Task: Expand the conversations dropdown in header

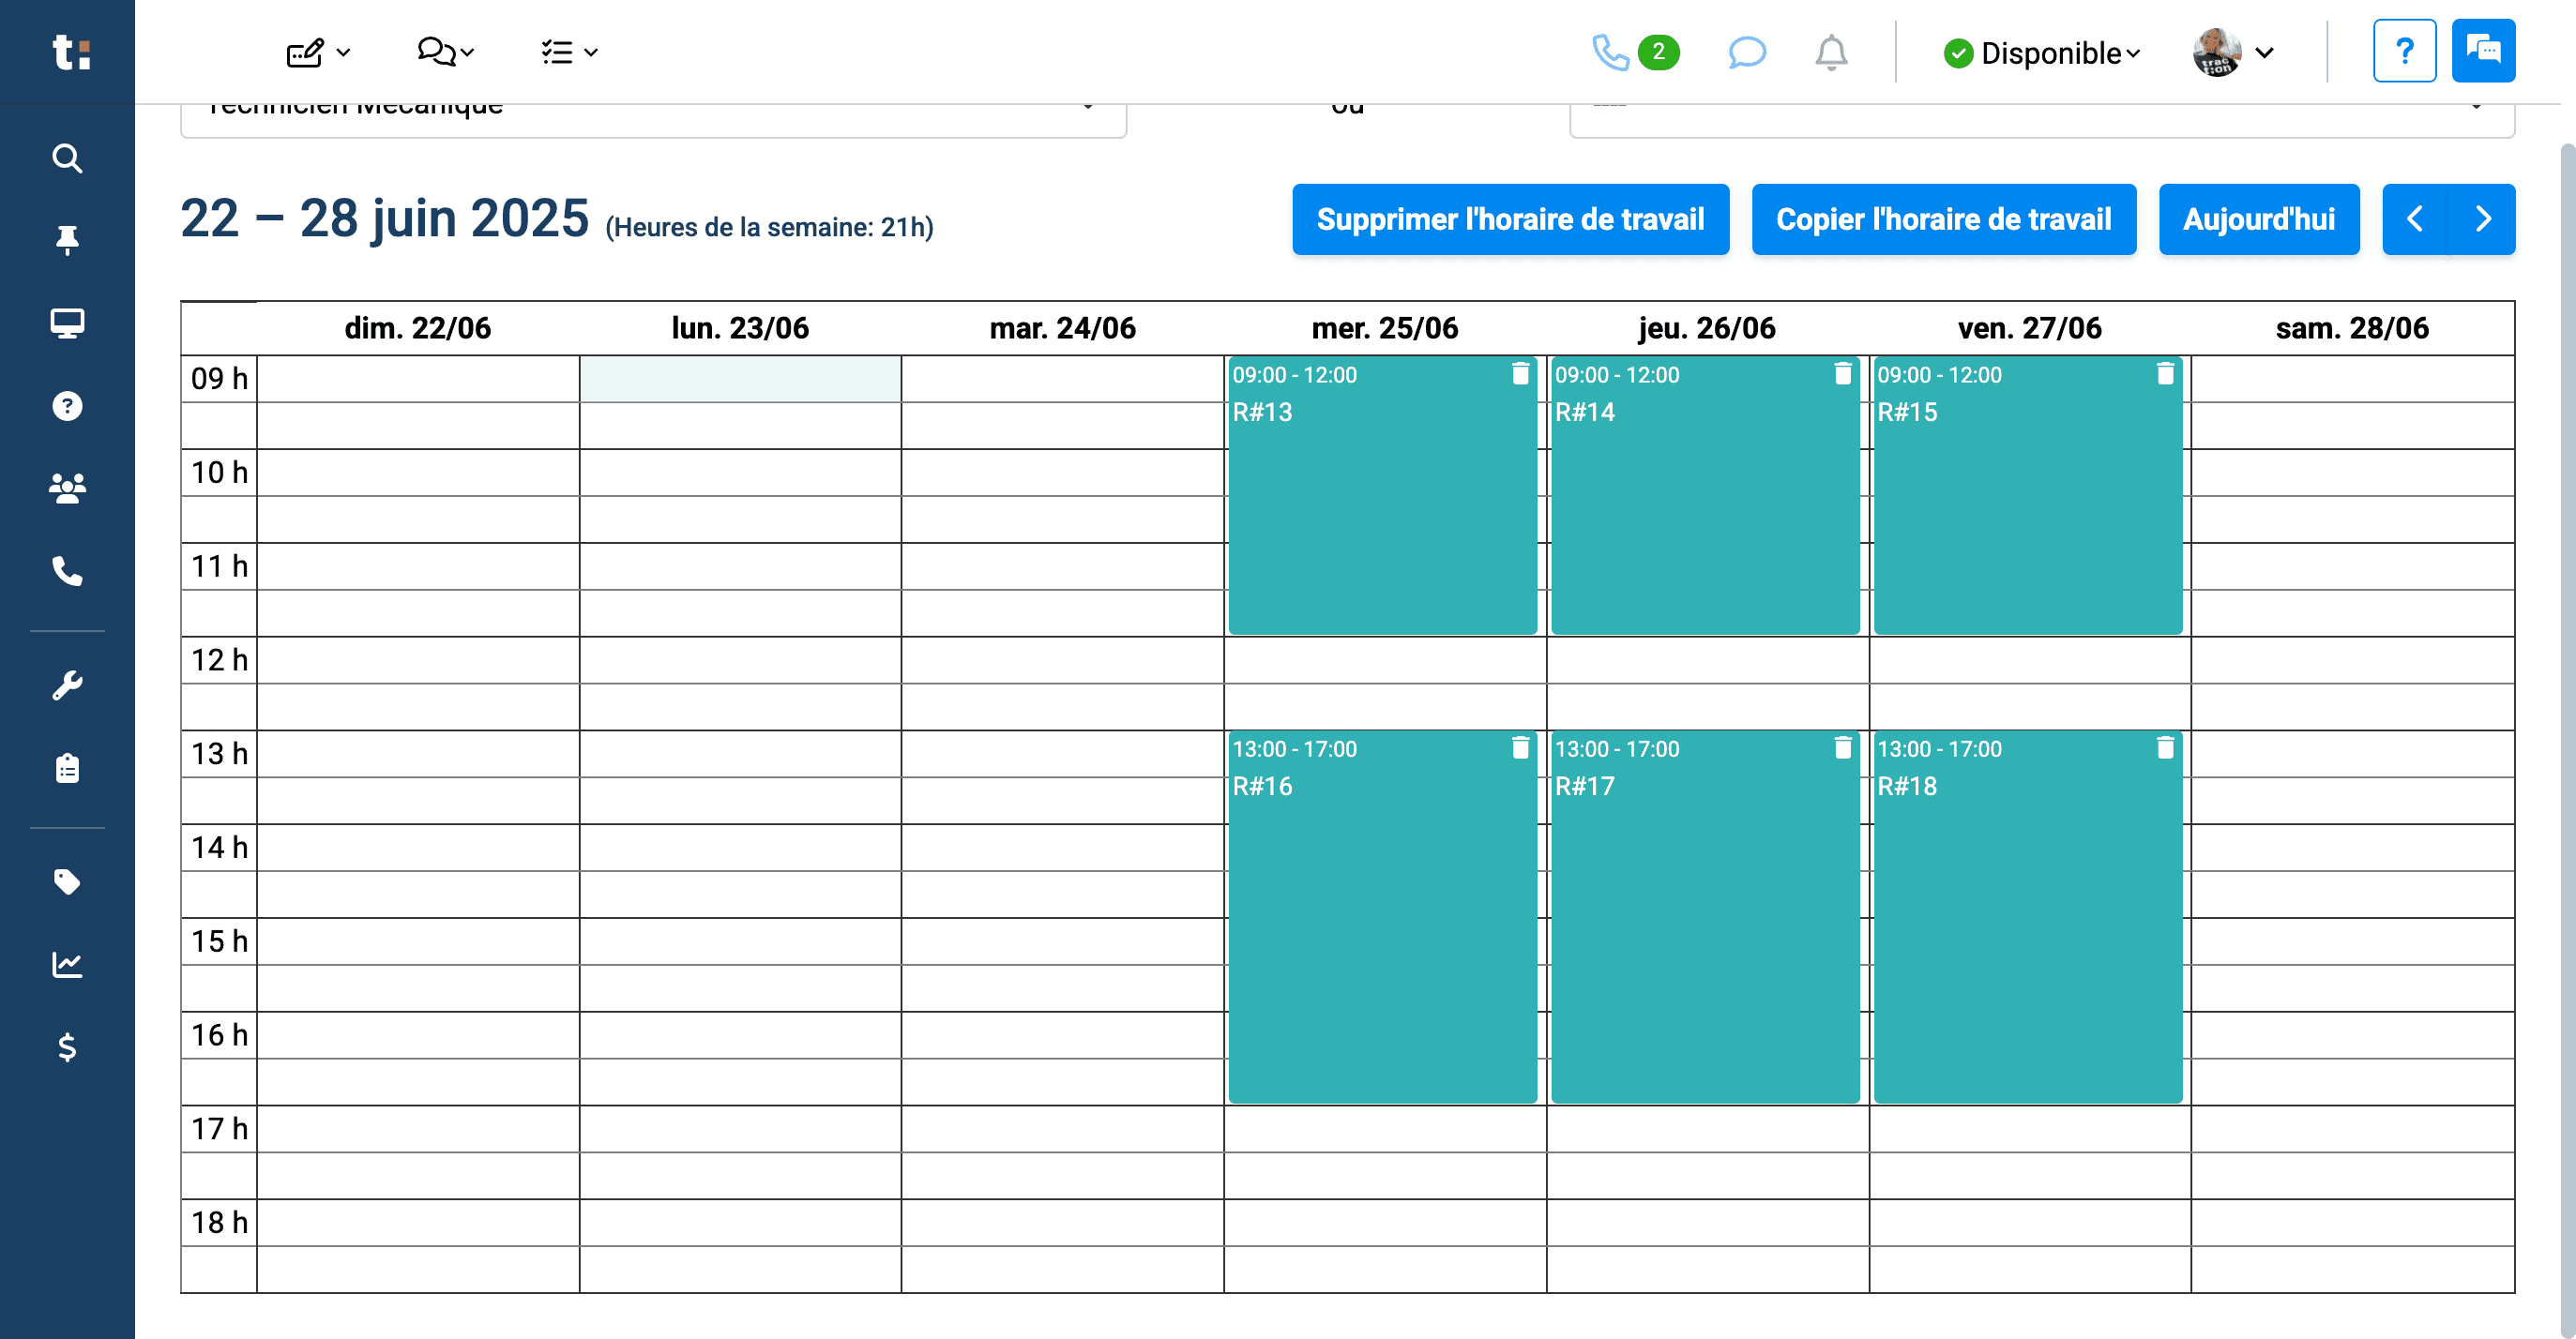Action: [x=445, y=52]
